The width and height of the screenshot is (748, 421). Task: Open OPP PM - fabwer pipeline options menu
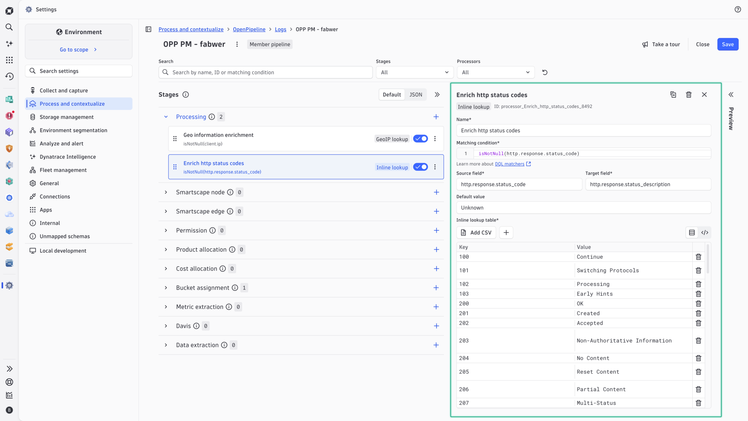(237, 44)
